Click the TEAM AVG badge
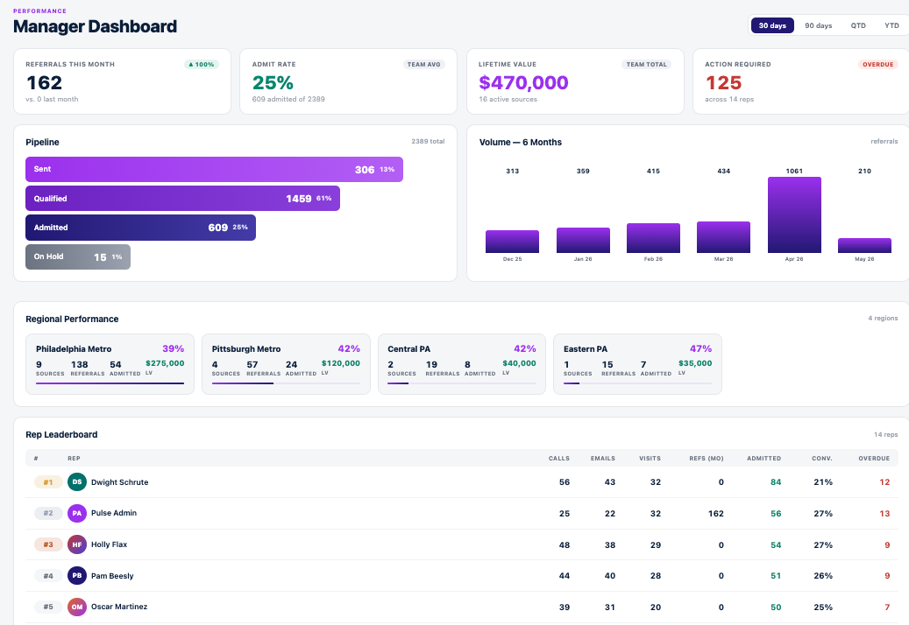 423,64
